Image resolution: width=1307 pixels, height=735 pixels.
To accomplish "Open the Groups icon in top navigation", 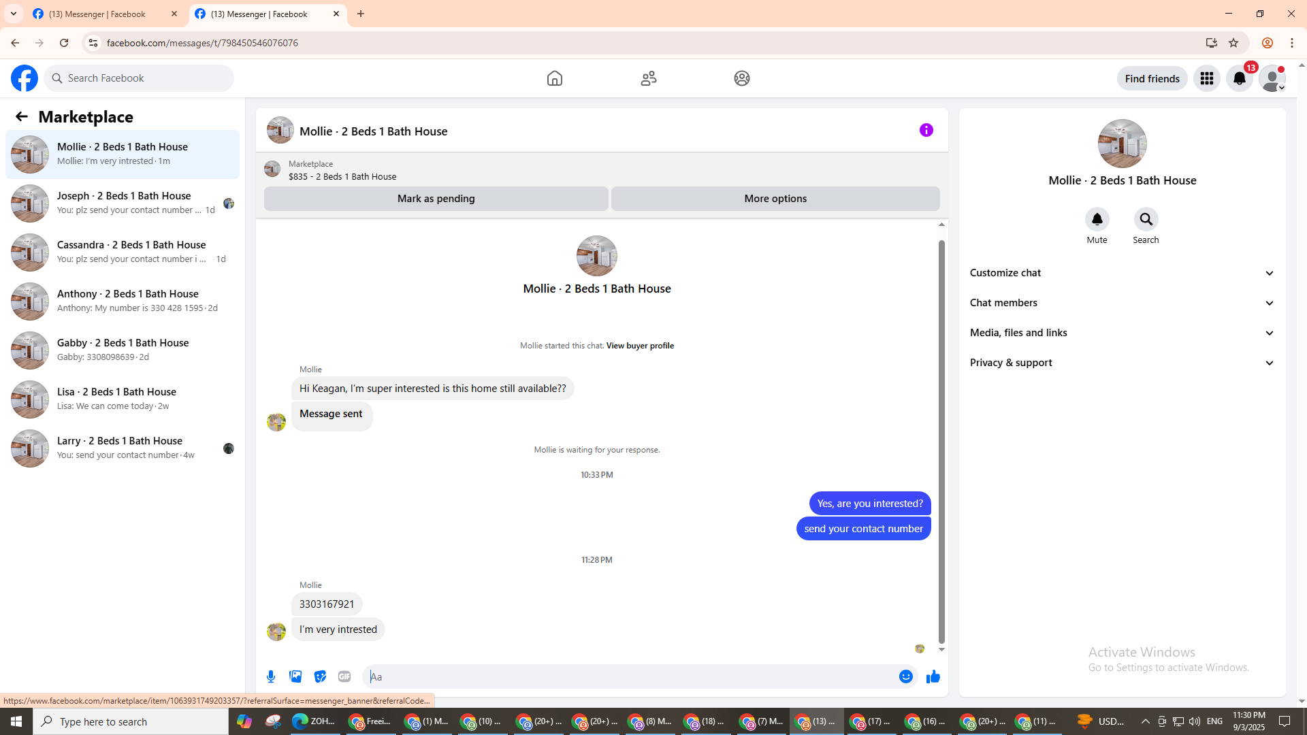I will coord(742,78).
